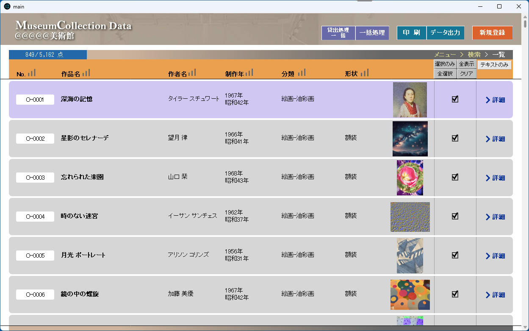
Task: Open 月光 ポートレート artwork thumbnail
Action: (x=410, y=256)
